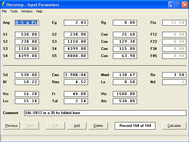Click the Re field showing 3.50
Screen dimensions: 189x142
pos(174,75)
